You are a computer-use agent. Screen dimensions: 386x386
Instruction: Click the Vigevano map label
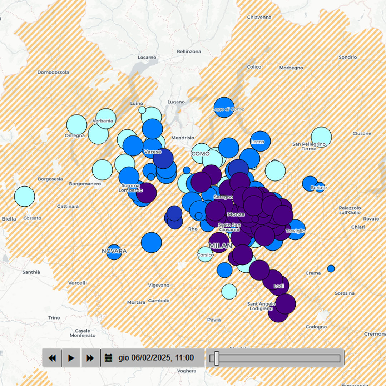(159, 285)
